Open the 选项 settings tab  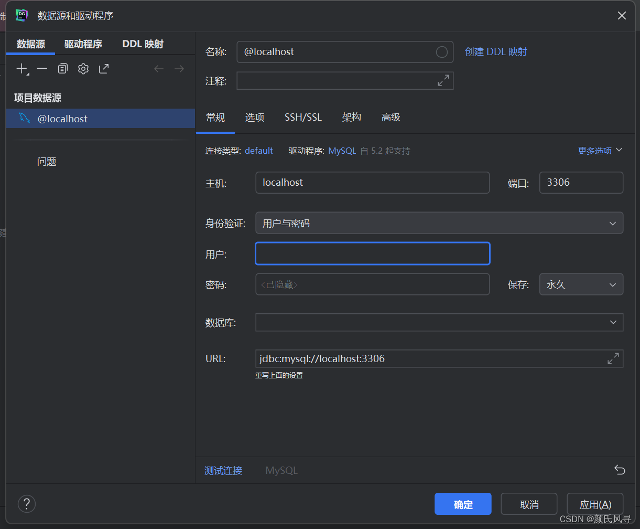pos(255,118)
